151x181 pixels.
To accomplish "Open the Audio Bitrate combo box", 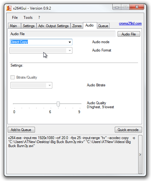I will (x=31, y=85).
